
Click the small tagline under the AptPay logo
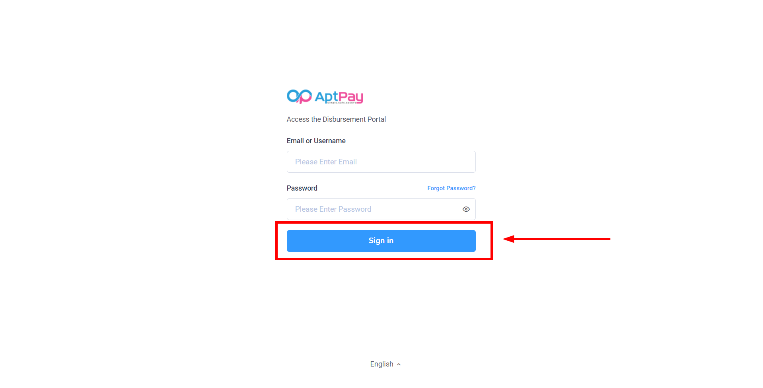click(342, 103)
